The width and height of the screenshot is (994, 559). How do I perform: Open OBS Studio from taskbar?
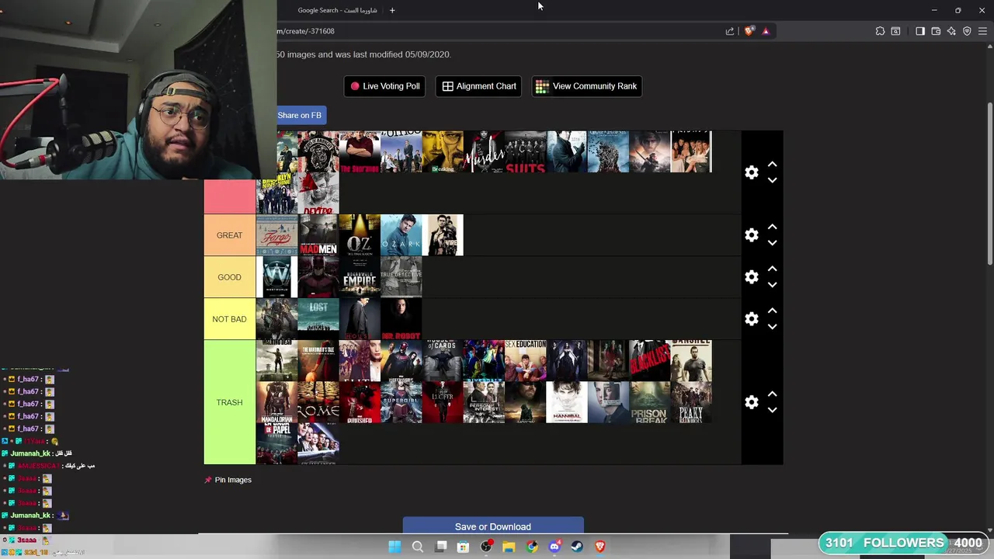click(486, 547)
